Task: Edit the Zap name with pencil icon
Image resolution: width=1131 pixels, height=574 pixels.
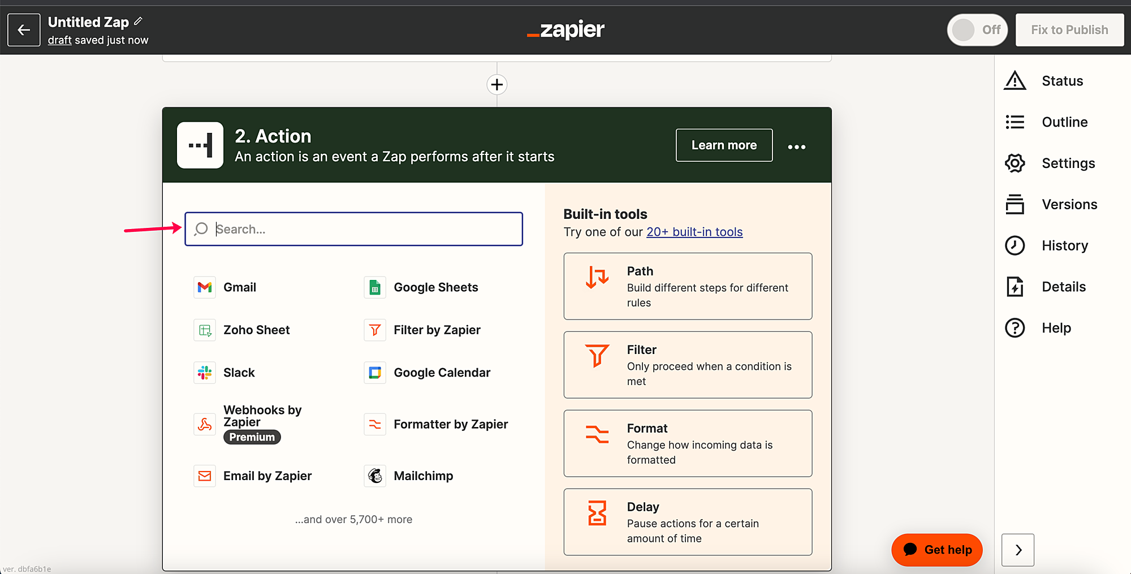Action: pos(138,21)
